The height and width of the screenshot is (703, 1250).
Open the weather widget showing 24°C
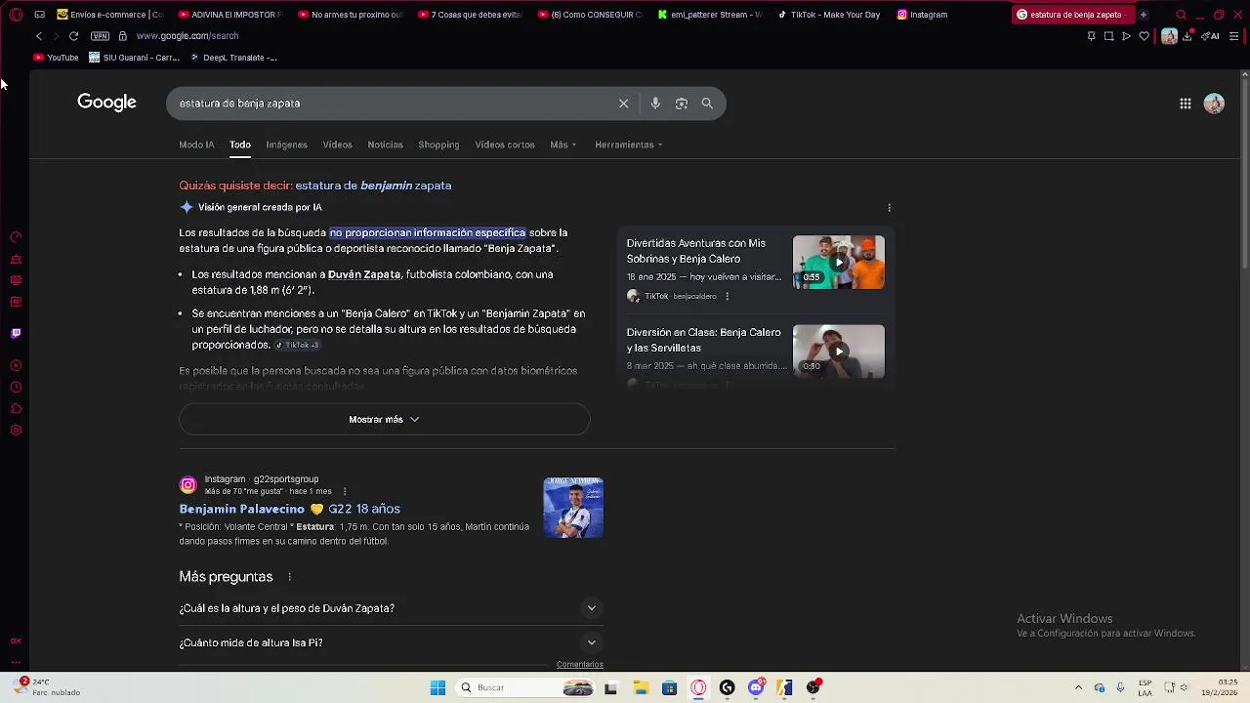(x=49, y=687)
